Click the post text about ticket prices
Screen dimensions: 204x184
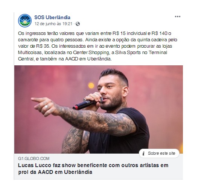(97, 46)
